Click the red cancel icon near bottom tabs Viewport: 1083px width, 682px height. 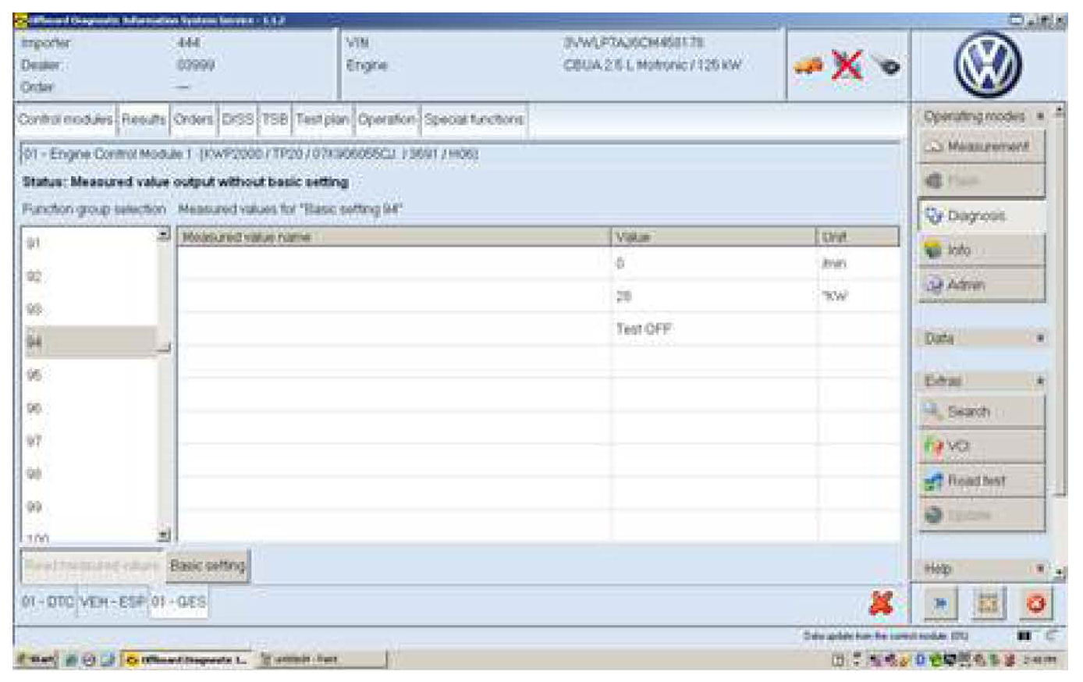click(881, 603)
